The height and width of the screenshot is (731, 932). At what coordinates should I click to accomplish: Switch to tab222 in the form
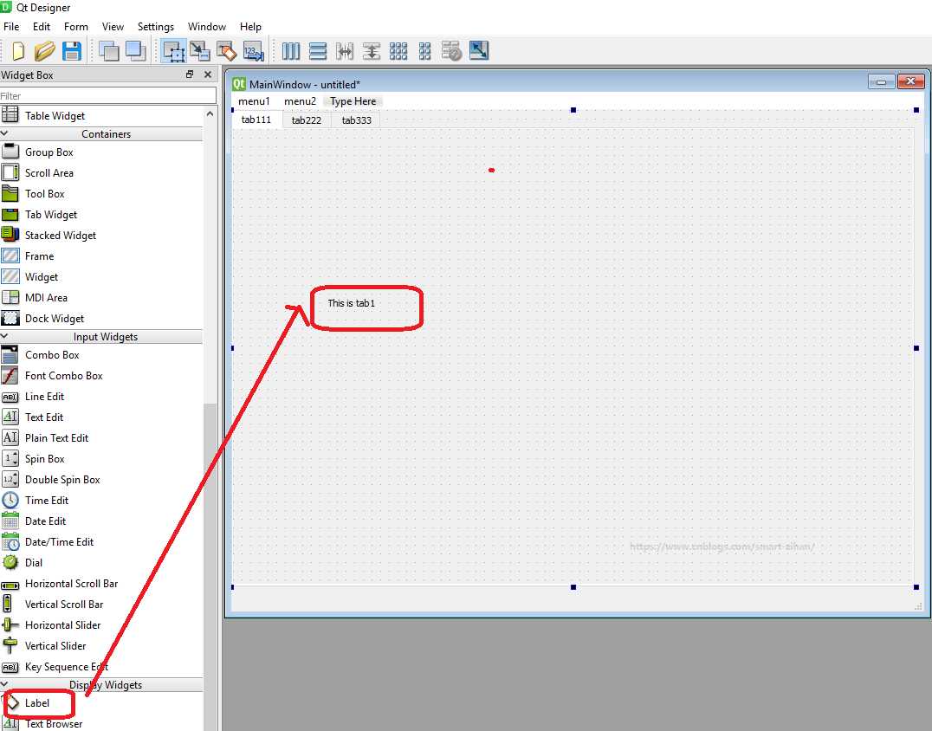click(x=306, y=120)
